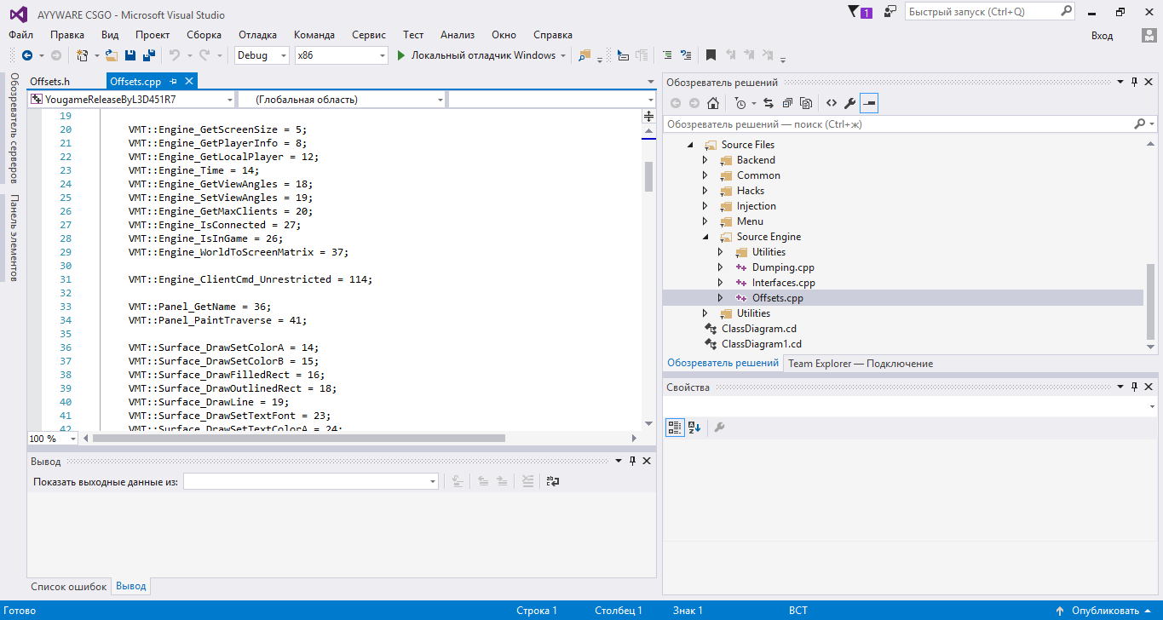The image size is (1163, 620).
Task: Click the Show All Files icon
Action: click(x=805, y=104)
